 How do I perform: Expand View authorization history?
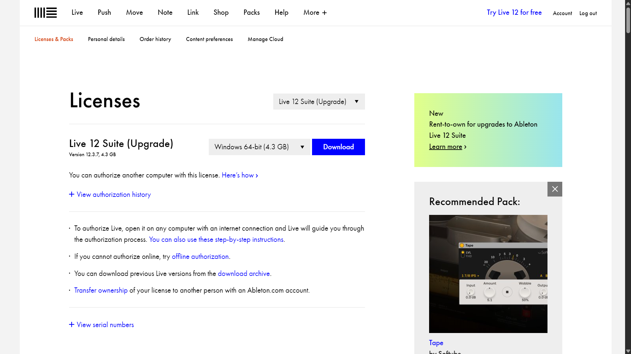click(110, 195)
